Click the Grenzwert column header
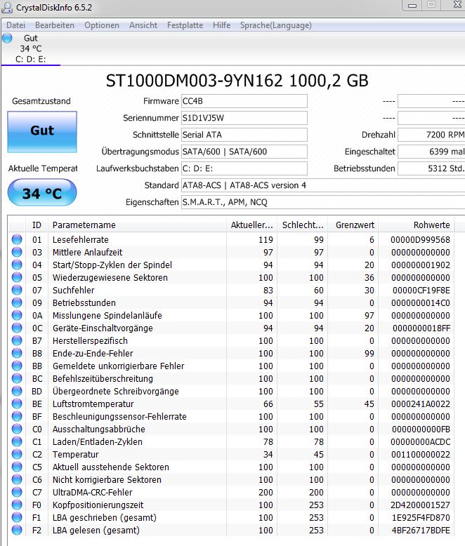This screenshot has width=465, height=546. [353, 225]
